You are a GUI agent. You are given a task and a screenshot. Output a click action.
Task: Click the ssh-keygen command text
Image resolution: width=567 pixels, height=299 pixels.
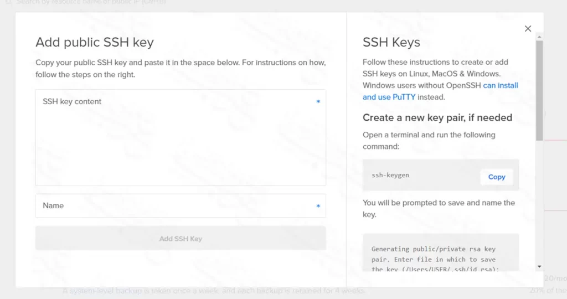click(x=390, y=176)
